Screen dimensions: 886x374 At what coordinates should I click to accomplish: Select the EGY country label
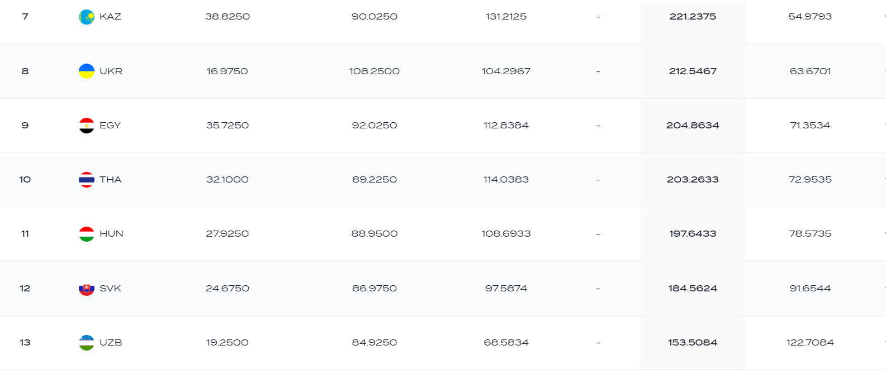pyautogui.click(x=110, y=126)
